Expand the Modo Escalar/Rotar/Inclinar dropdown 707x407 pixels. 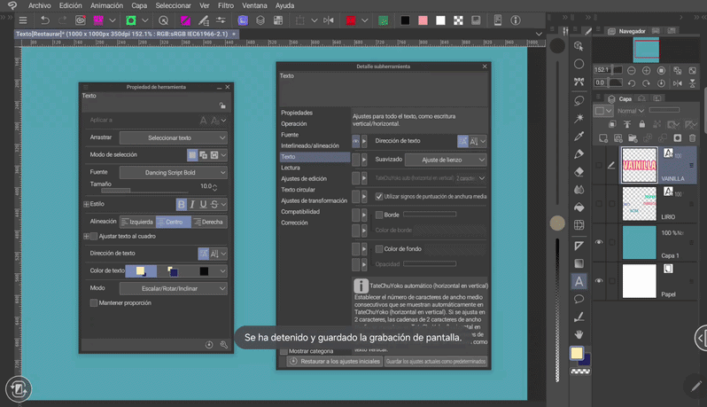pos(173,288)
